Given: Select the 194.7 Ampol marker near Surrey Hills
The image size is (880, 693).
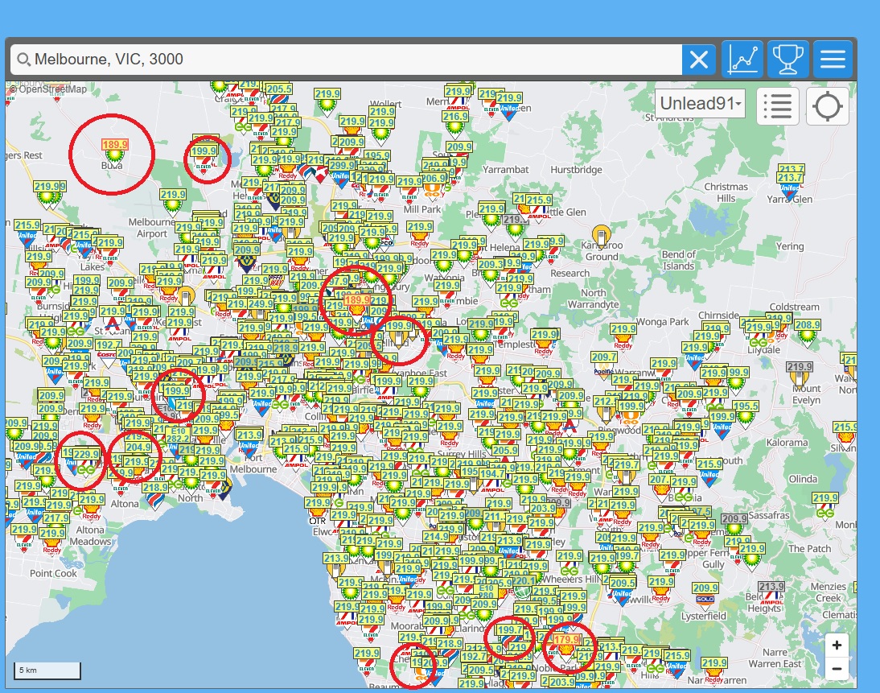Looking at the screenshot, I should tap(492, 481).
